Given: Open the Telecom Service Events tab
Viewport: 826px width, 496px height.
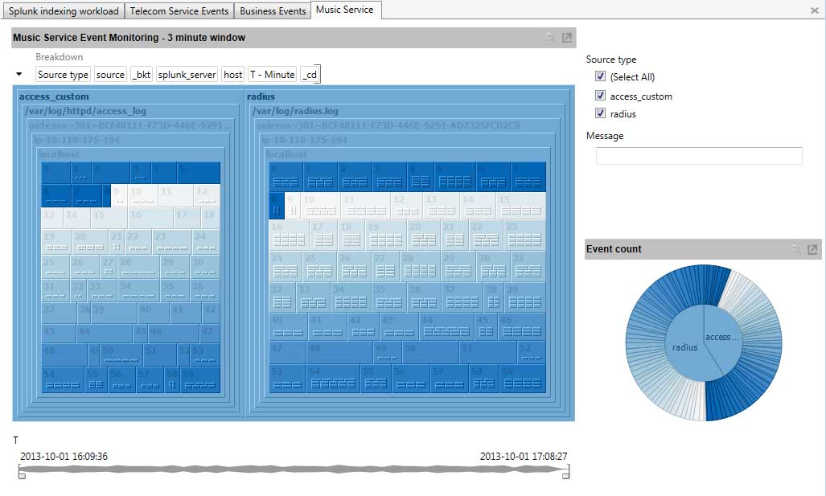Looking at the screenshot, I should click(x=179, y=11).
